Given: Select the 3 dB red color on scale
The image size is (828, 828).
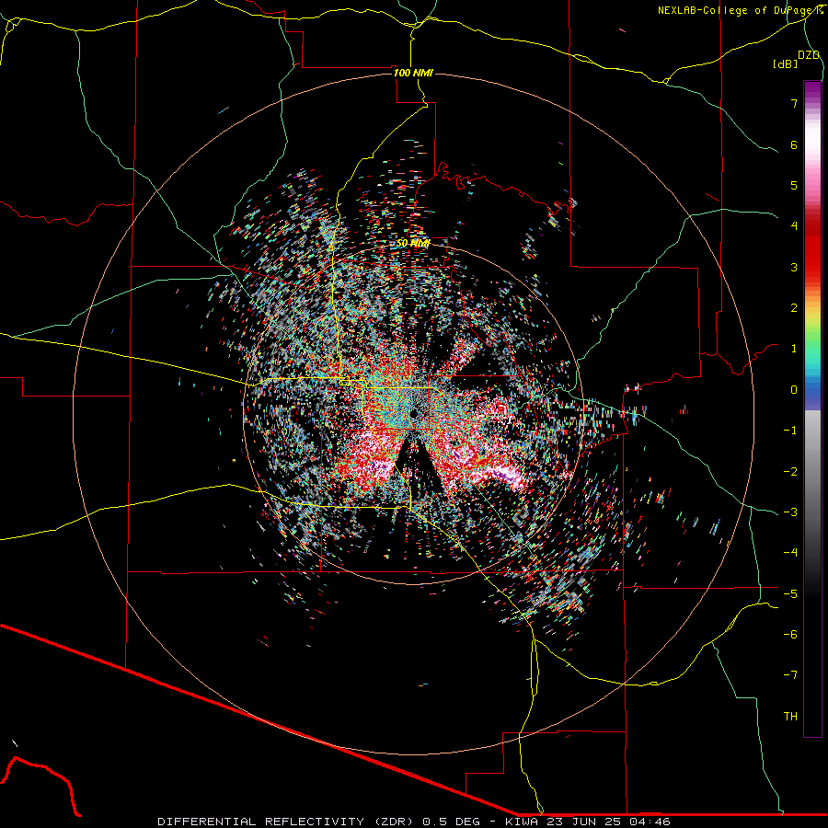Looking at the screenshot, I should click(x=812, y=267).
